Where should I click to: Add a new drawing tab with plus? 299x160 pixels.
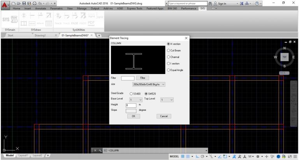99,35
